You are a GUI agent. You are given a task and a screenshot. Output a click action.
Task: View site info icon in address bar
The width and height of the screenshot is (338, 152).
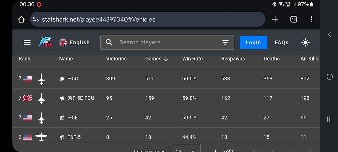tap(36, 19)
